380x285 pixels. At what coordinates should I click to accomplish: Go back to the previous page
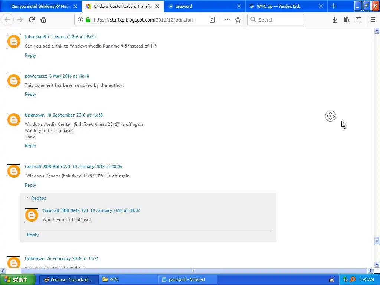coord(7,20)
